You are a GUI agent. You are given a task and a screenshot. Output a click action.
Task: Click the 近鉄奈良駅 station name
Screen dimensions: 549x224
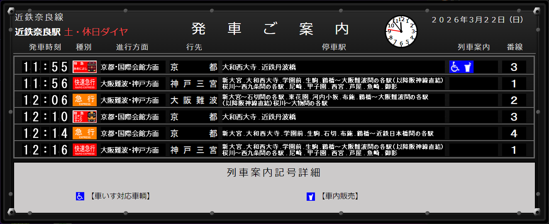(38, 32)
